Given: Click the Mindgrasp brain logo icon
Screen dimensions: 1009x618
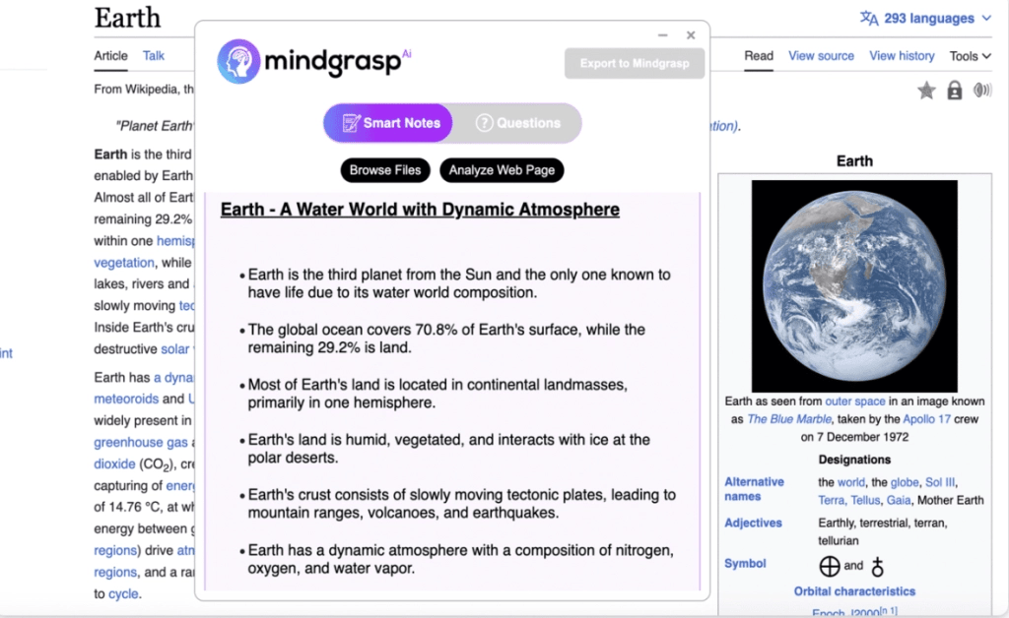Looking at the screenshot, I should tap(238, 61).
